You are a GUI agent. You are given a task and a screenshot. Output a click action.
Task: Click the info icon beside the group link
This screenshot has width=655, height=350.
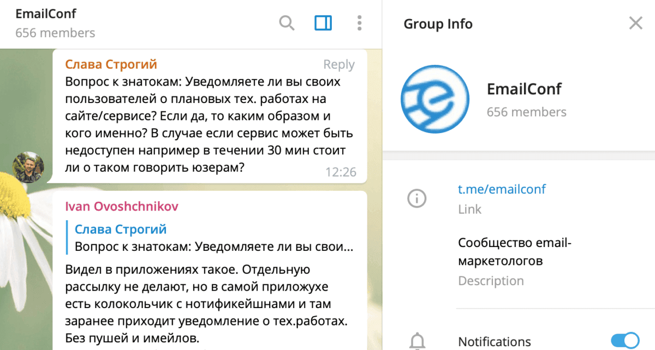[417, 198]
